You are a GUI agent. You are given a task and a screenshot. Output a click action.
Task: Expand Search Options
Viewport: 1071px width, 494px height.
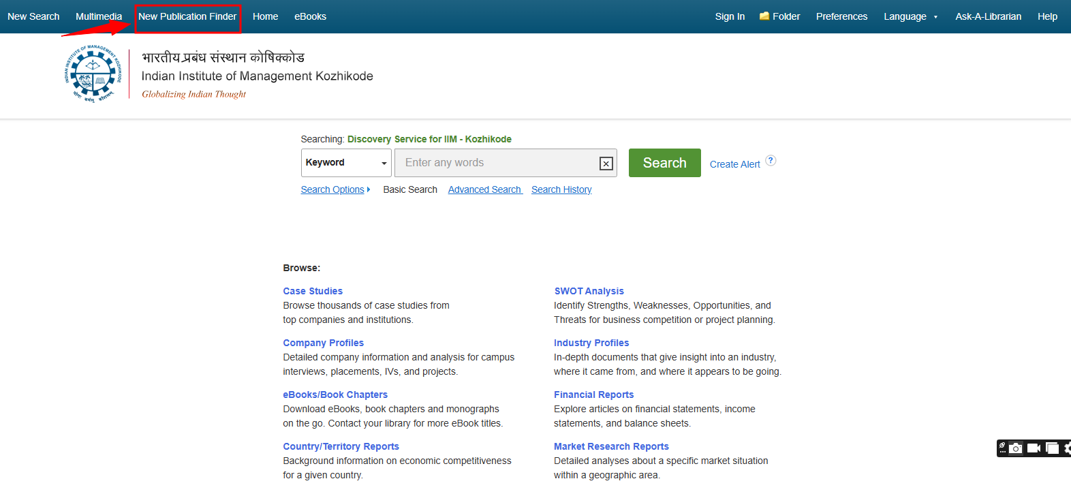(x=335, y=189)
